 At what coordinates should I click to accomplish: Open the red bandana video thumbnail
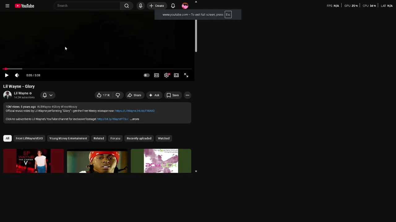[97, 161]
